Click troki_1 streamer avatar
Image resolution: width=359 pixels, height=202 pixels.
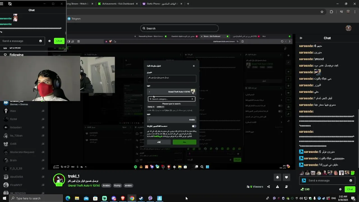(x=59, y=180)
